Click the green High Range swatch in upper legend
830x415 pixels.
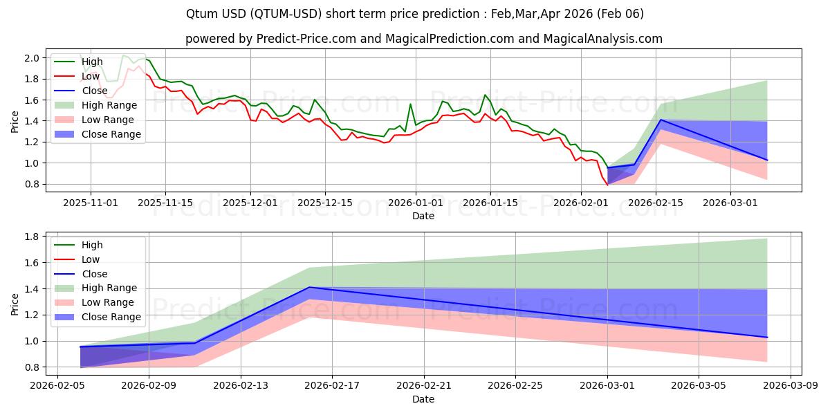click(64, 106)
